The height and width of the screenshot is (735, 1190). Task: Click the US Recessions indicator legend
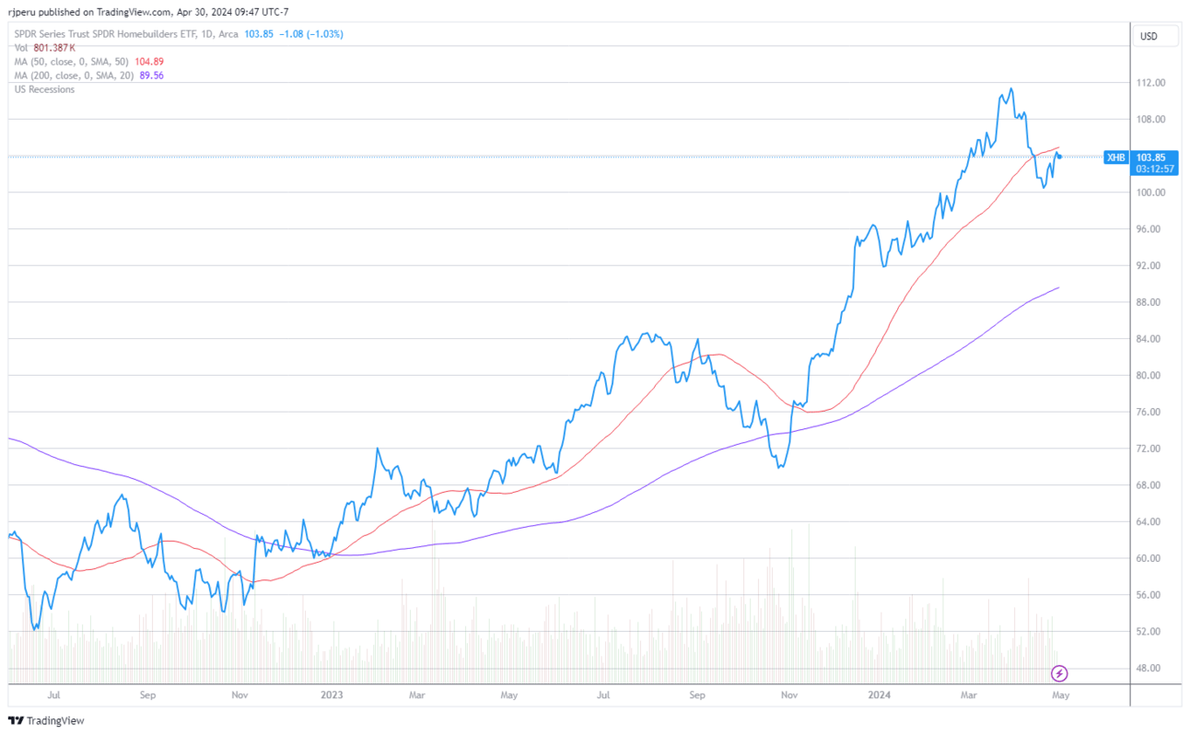(x=44, y=89)
